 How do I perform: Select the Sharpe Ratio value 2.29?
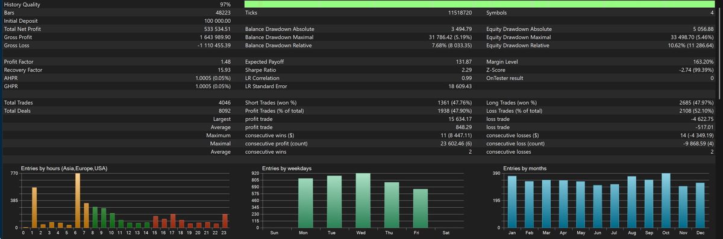(x=466, y=70)
